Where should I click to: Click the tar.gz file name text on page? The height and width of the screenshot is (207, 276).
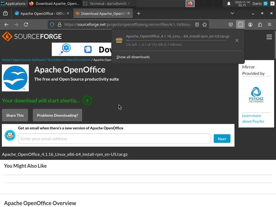65,154
